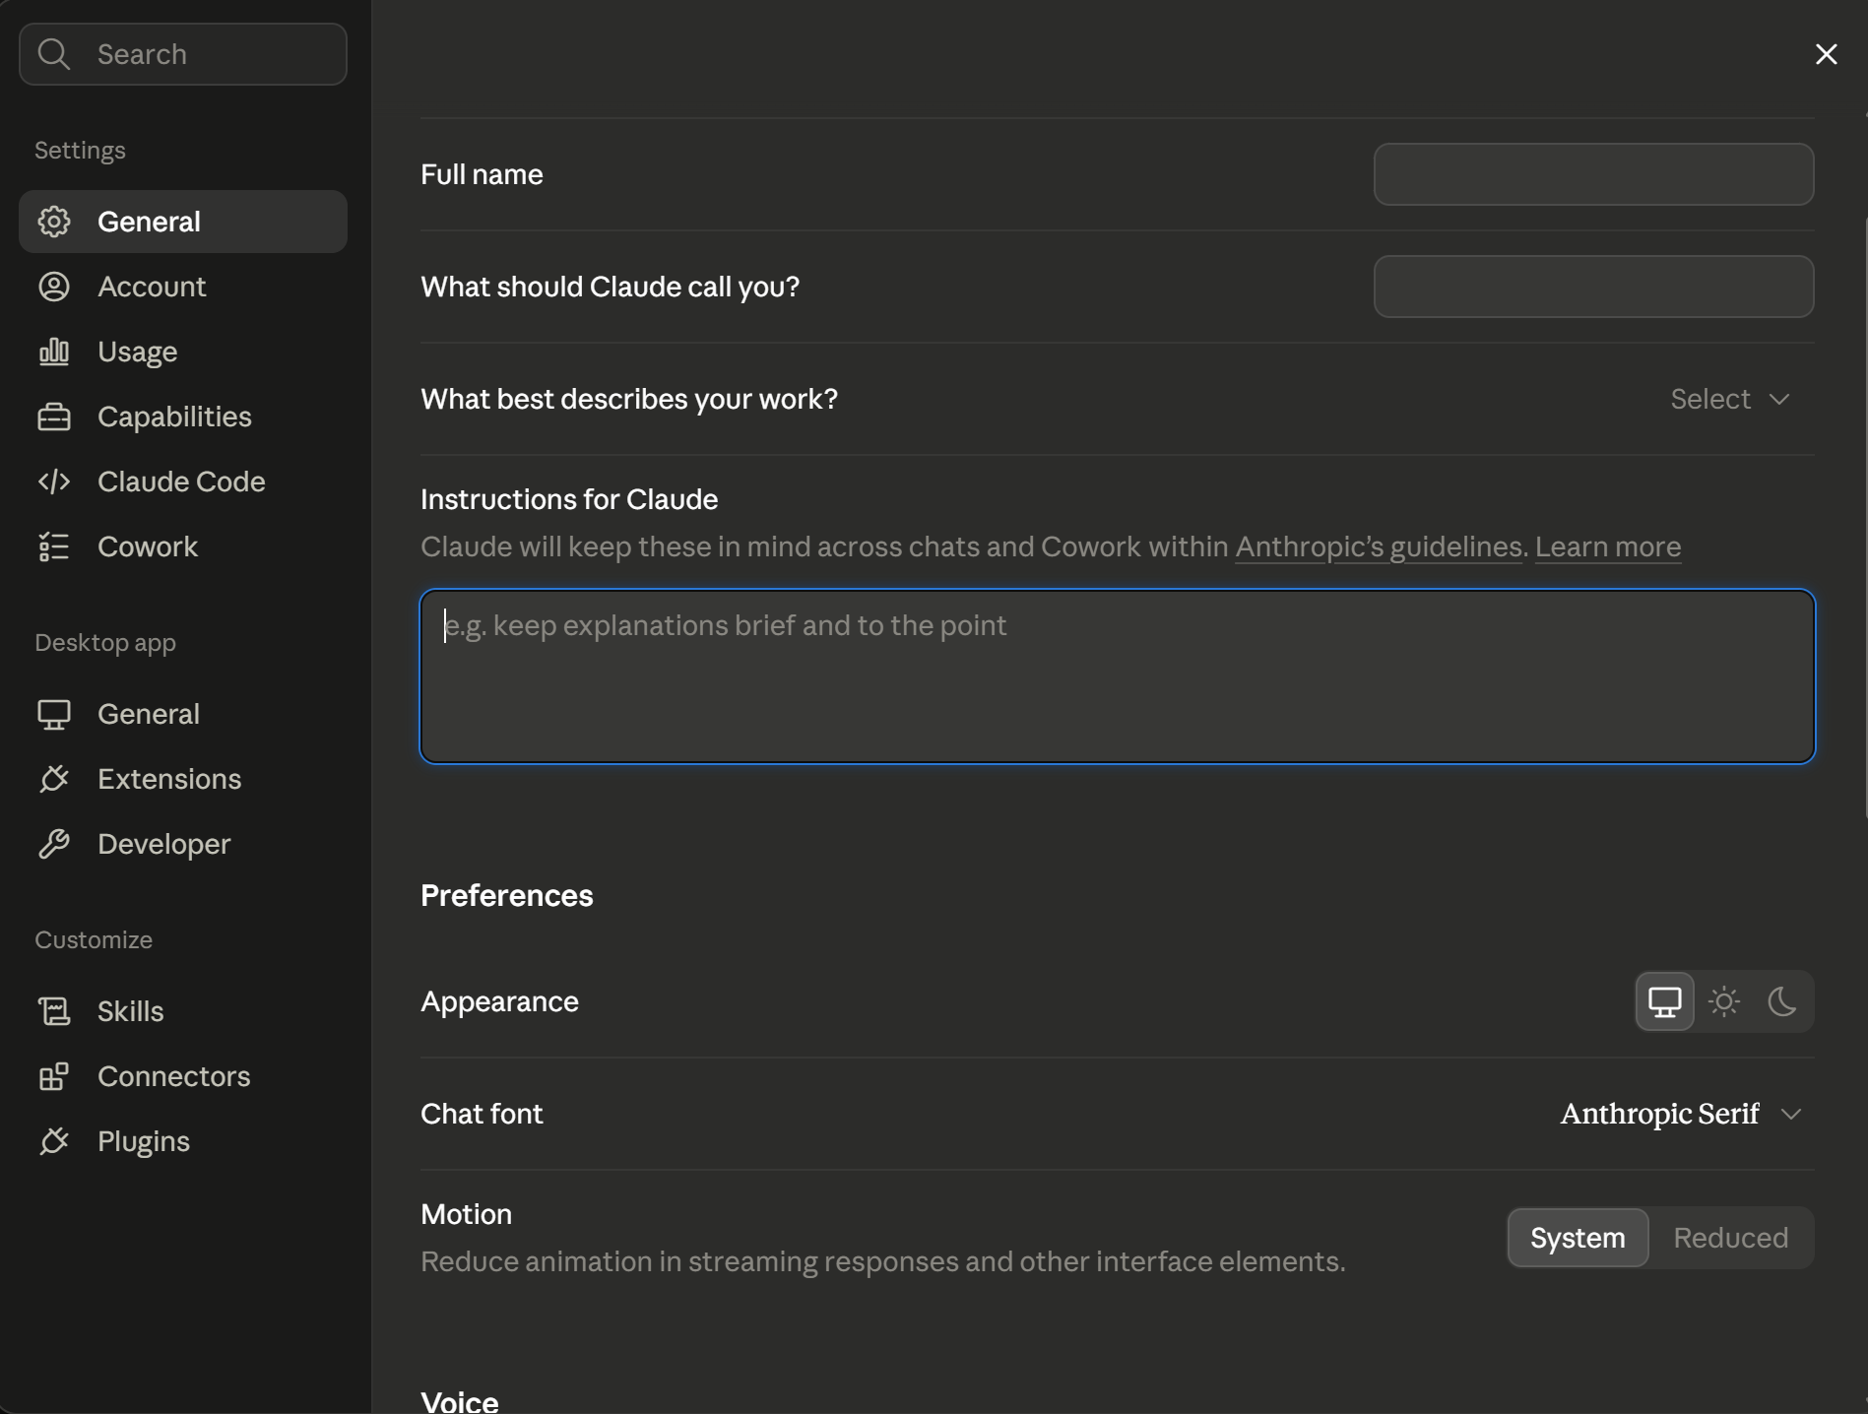Open Capabilities settings page
The height and width of the screenshot is (1414, 1868).
coord(183,417)
